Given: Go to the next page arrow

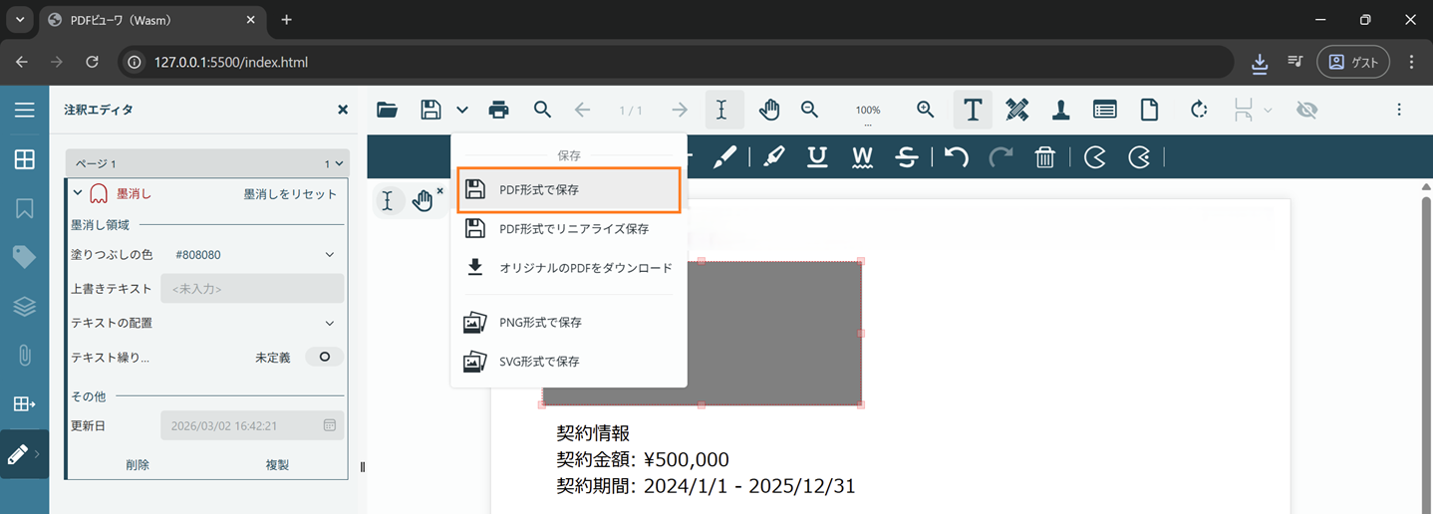Looking at the screenshot, I should 680,110.
